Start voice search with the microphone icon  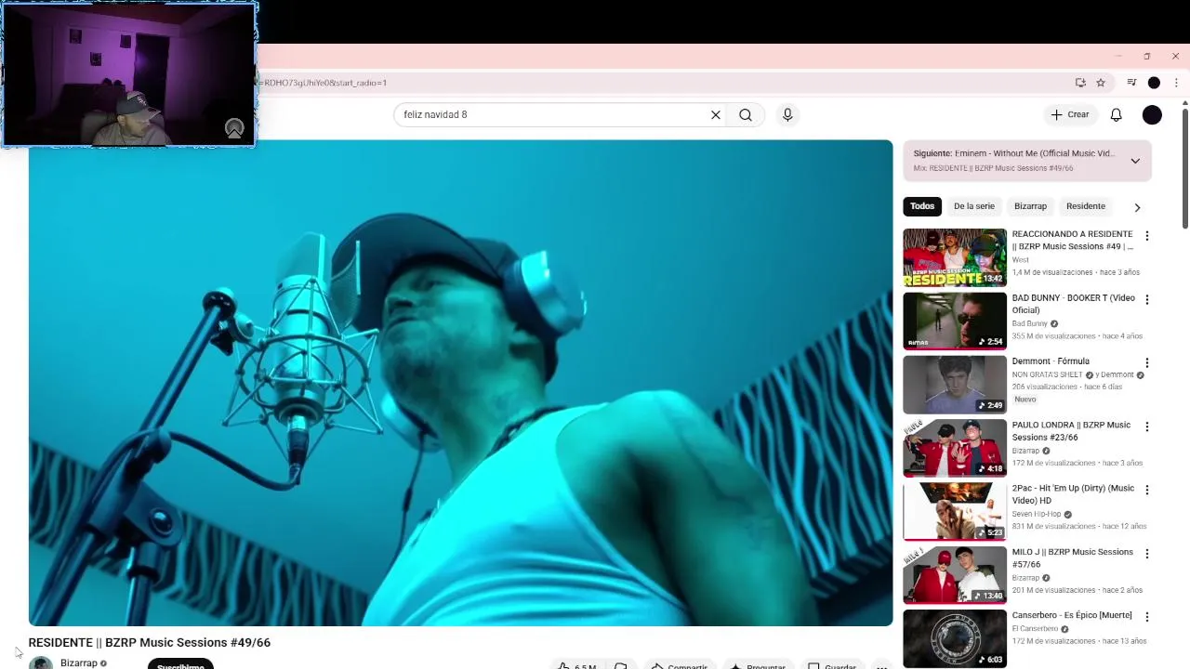pyautogui.click(x=787, y=114)
